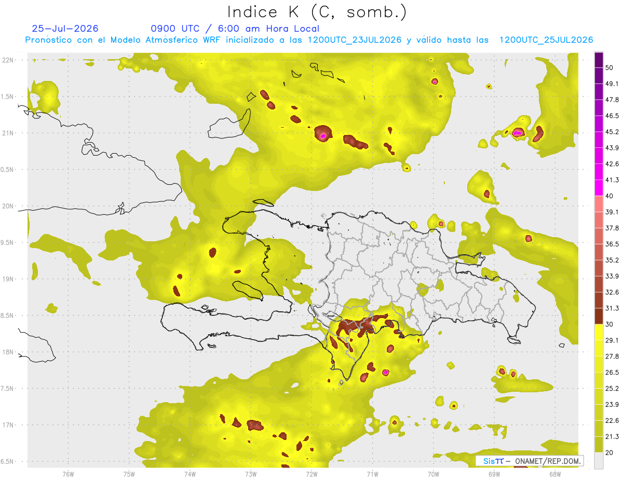The height and width of the screenshot is (481, 623).
Task: Click the colorbar value "35.2"
Action: point(612,260)
